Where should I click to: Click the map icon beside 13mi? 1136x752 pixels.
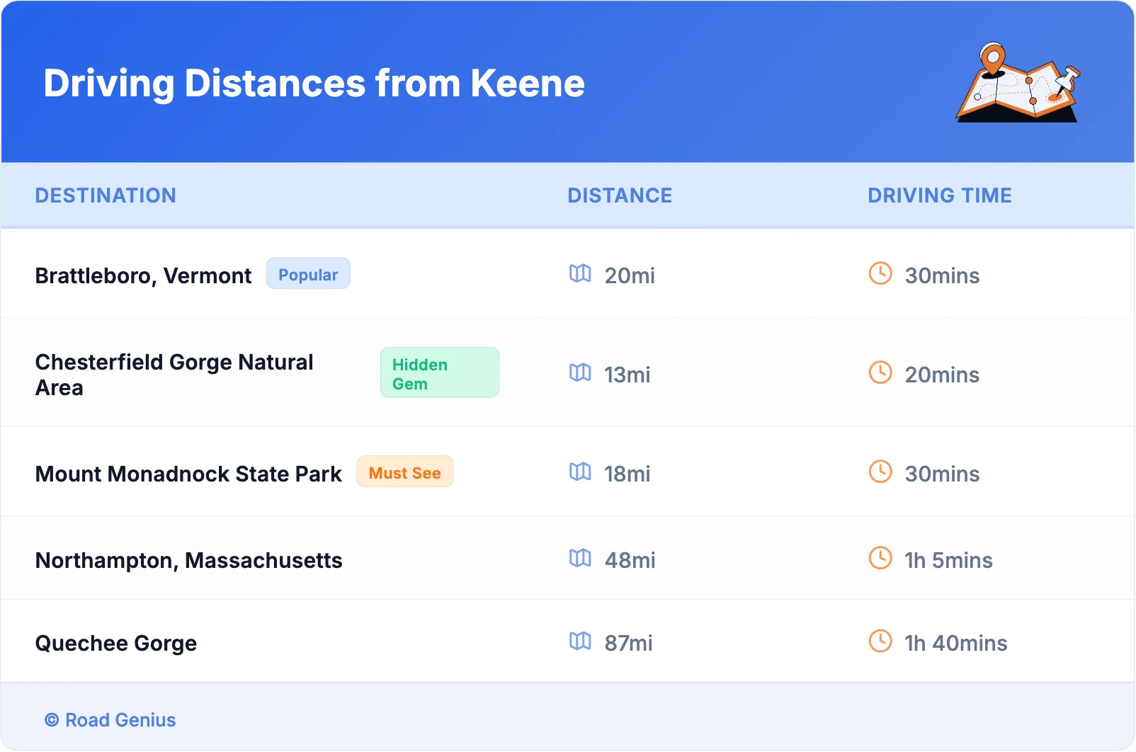pos(580,372)
